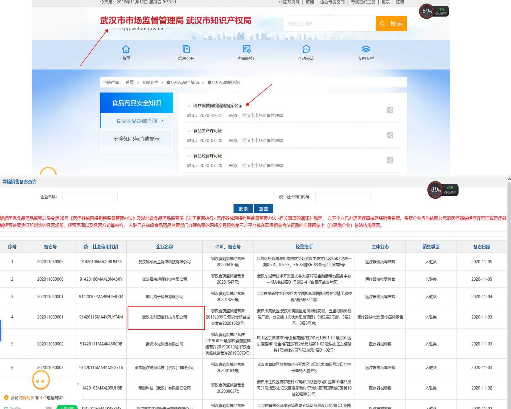The width and height of the screenshot is (511, 409).
Task: Open the 医疗器械网络销售备案公示 article title
Action: pos(218,106)
